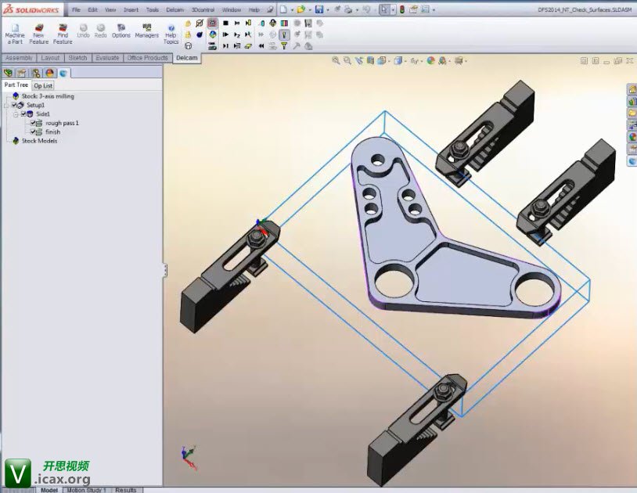This screenshot has height=493, width=637.
Task: Open the Delcam menu
Action: pyautogui.click(x=175, y=9)
